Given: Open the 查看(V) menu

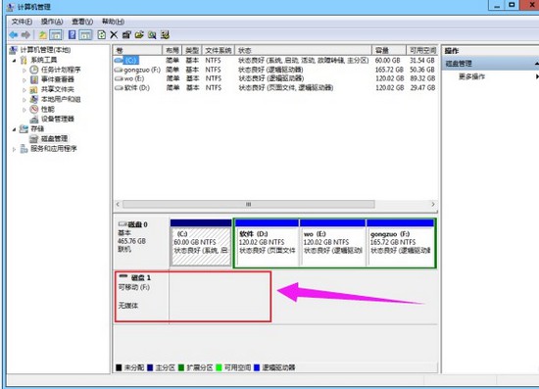Looking at the screenshot, I should pyautogui.click(x=82, y=22).
